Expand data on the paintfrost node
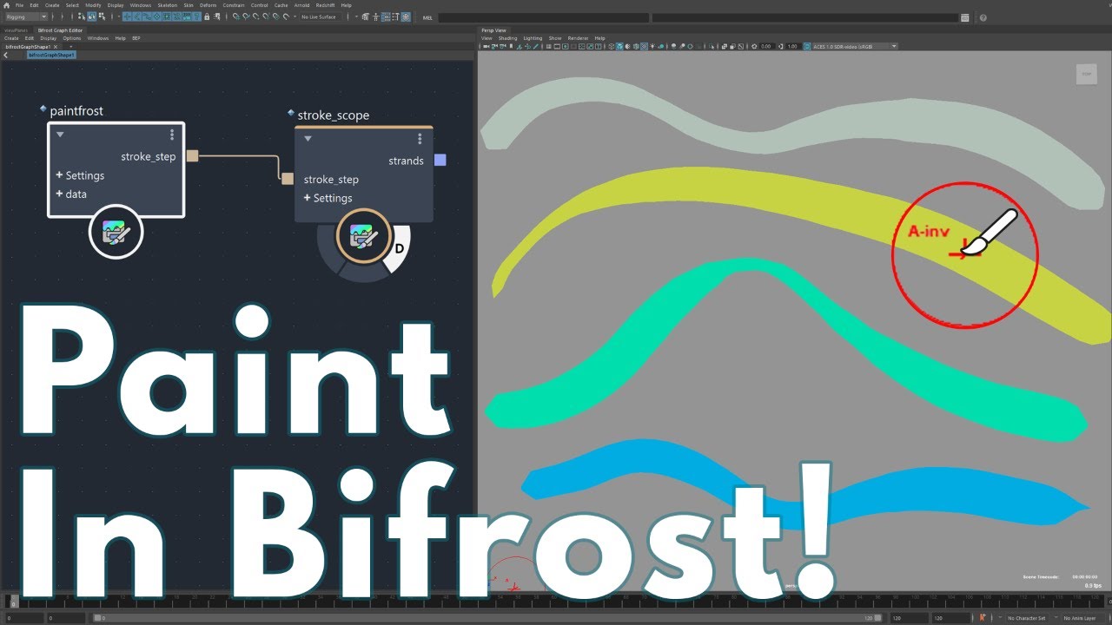 (x=71, y=194)
